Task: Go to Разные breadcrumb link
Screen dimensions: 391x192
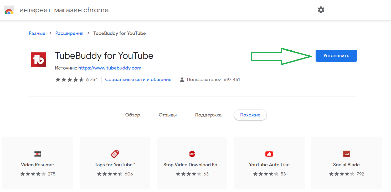Action: [37, 33]
